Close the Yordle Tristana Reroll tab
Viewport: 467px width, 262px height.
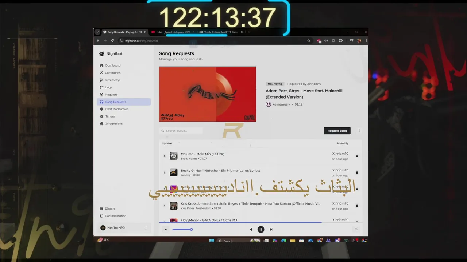[x=242, y=32]
